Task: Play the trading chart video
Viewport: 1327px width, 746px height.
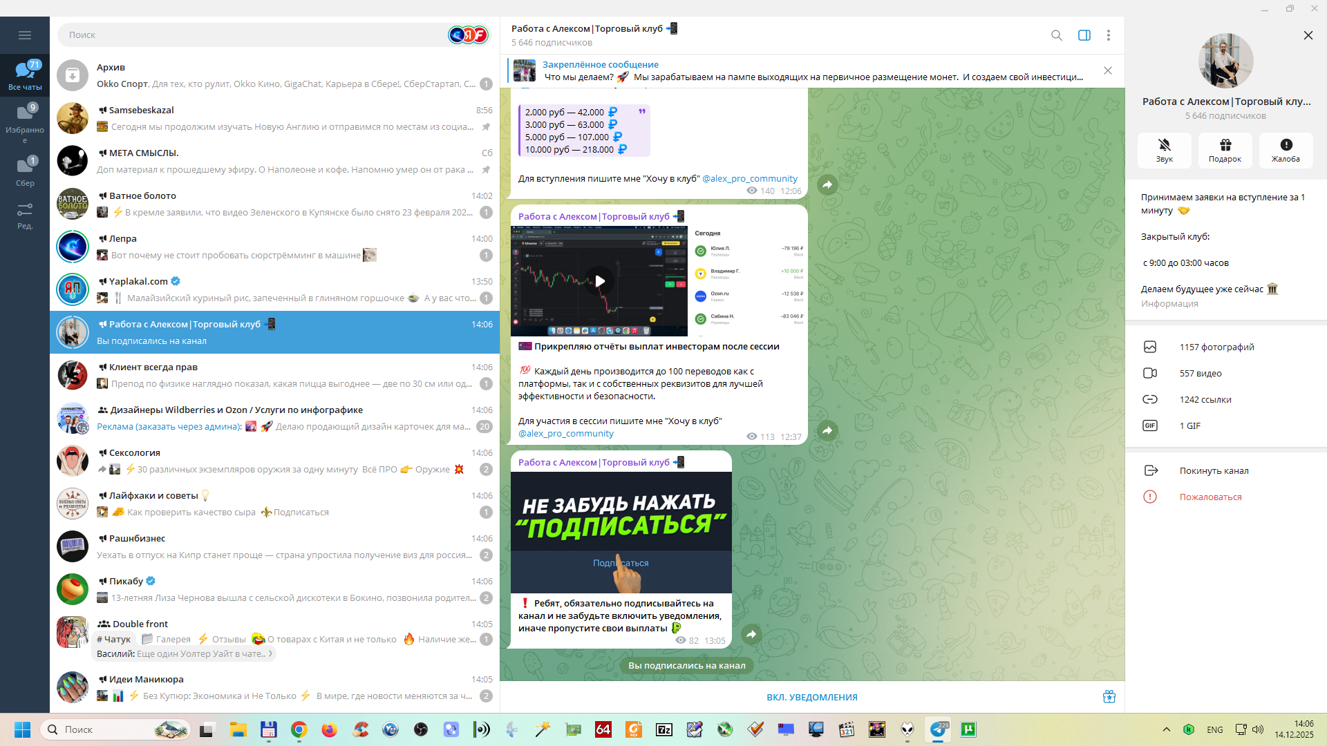Action: coord(599,281)
